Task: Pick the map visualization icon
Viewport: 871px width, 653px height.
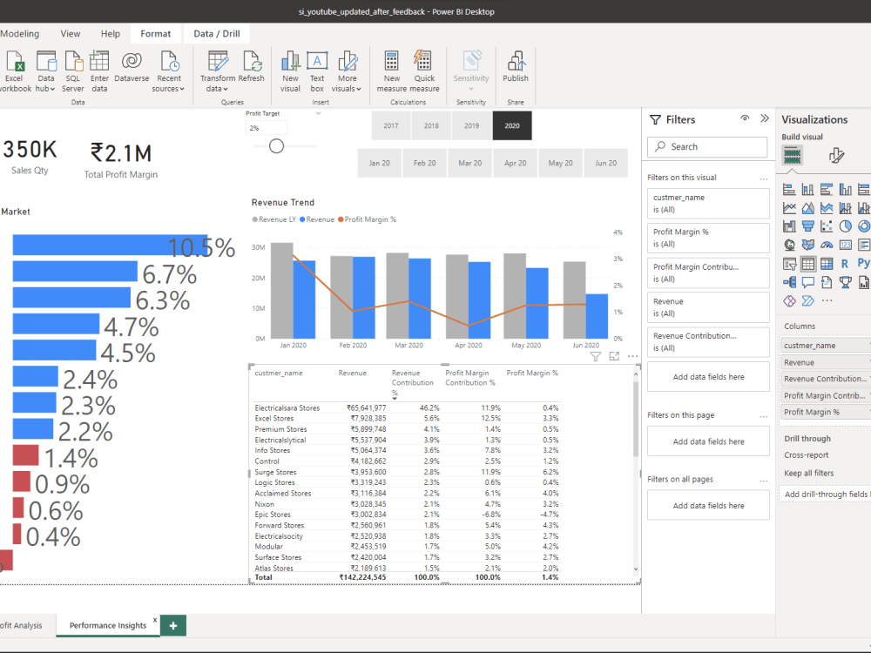Action: tap(790, 245)
